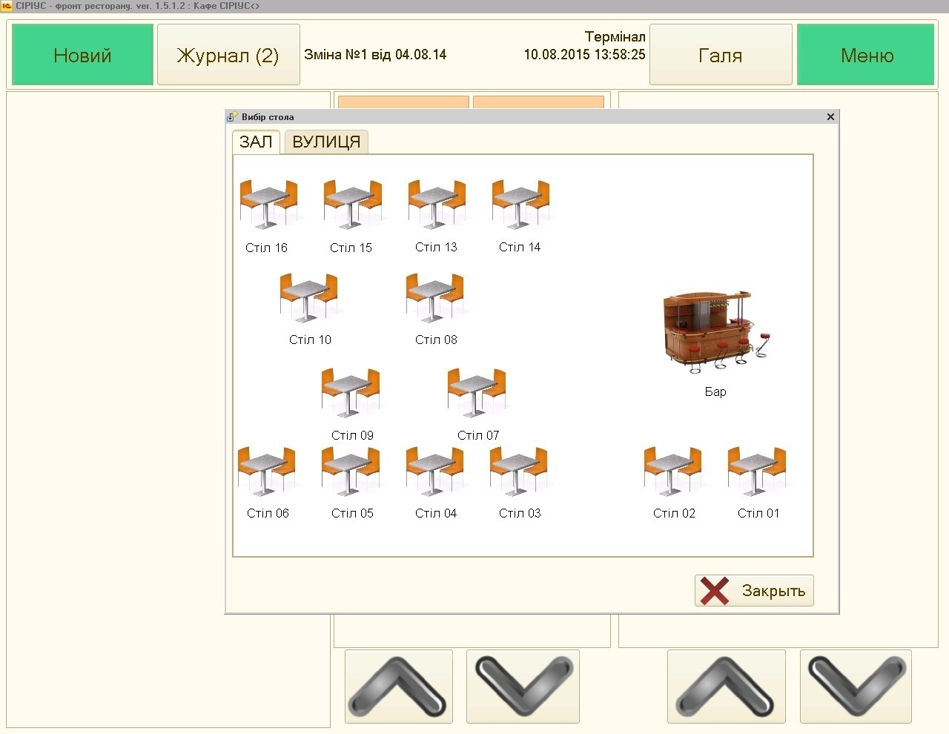Choose the Стіл 15 table
Viewport: 949px width, 734px height.
352,204
